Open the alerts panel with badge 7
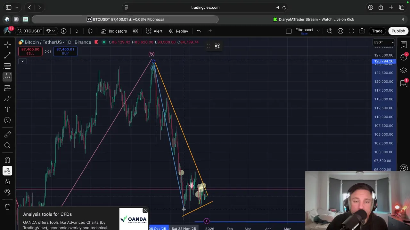 point(404,57)
